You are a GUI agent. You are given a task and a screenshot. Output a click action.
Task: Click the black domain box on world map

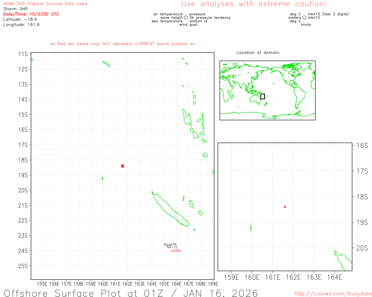click(262, 96)
